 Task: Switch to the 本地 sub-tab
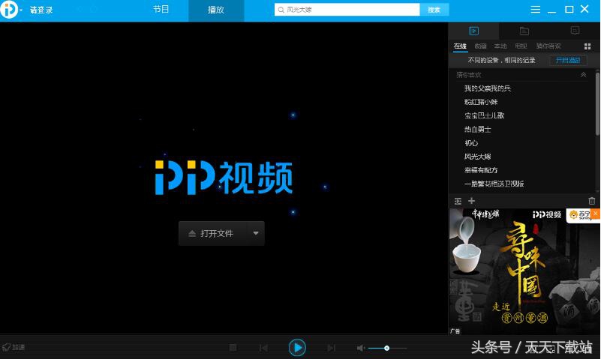(500, 46)
